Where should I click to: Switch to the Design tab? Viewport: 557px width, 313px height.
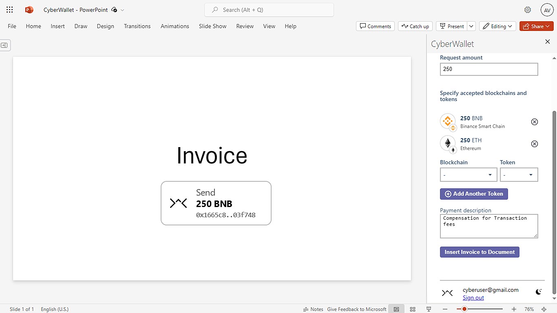pyautogui.click(x=106, y=26)
